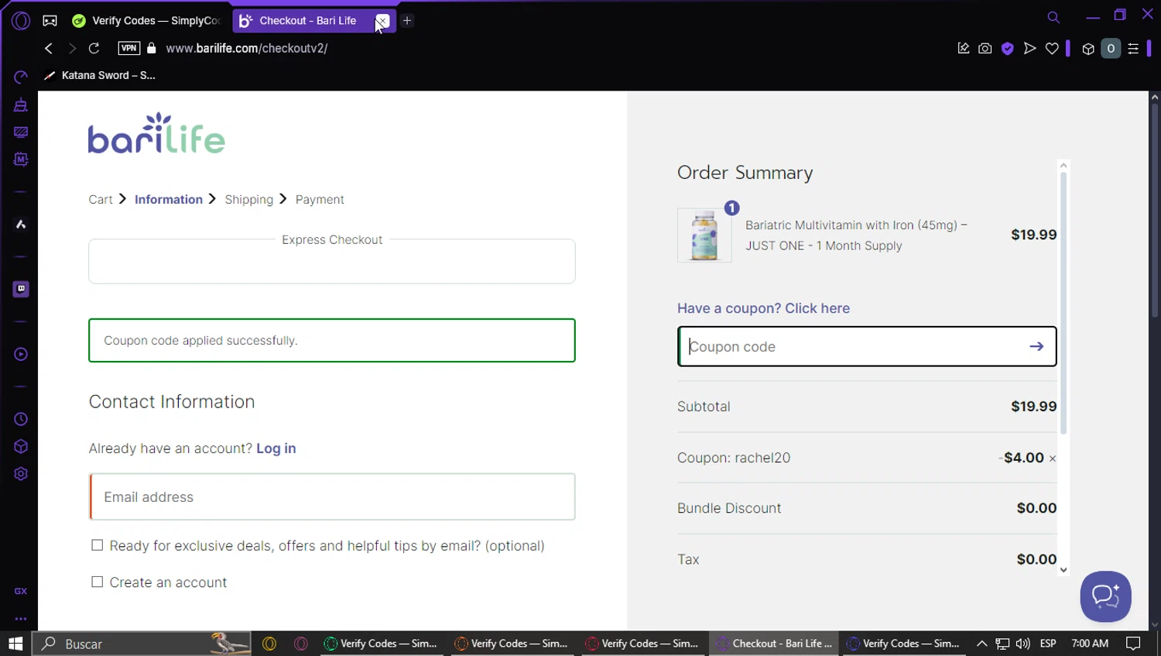Go back with the browser back arrow
Image resolution: width=1161 pixels, height=656 pixels.
click(49, 48)
